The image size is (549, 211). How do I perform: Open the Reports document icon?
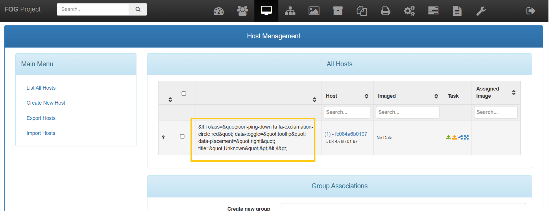(x=457, y=11)
